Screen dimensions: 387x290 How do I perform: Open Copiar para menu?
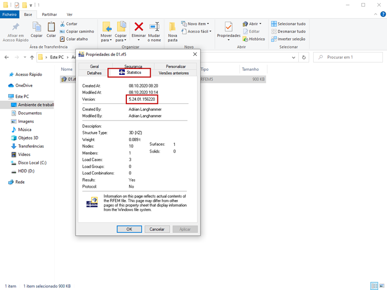[121, 32]
